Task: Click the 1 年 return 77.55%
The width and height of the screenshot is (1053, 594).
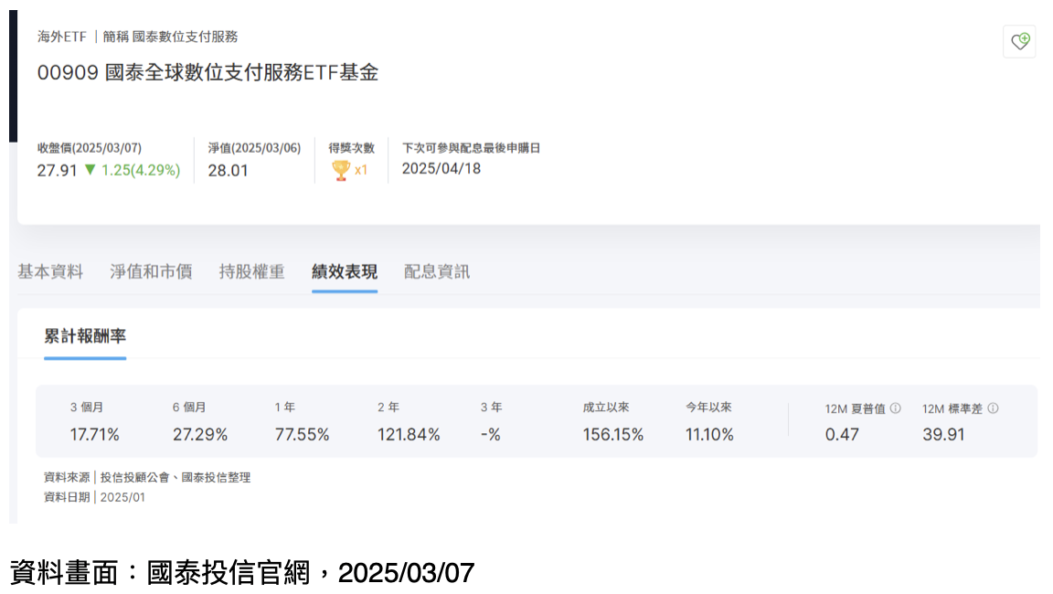Action: pyautogui.click(x=303, y=435)
